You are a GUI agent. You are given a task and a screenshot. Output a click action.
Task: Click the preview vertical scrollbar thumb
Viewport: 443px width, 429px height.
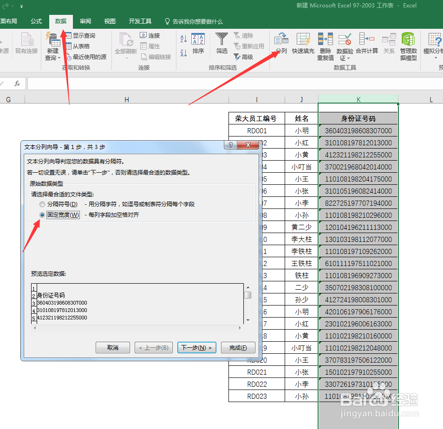point(248,295)
